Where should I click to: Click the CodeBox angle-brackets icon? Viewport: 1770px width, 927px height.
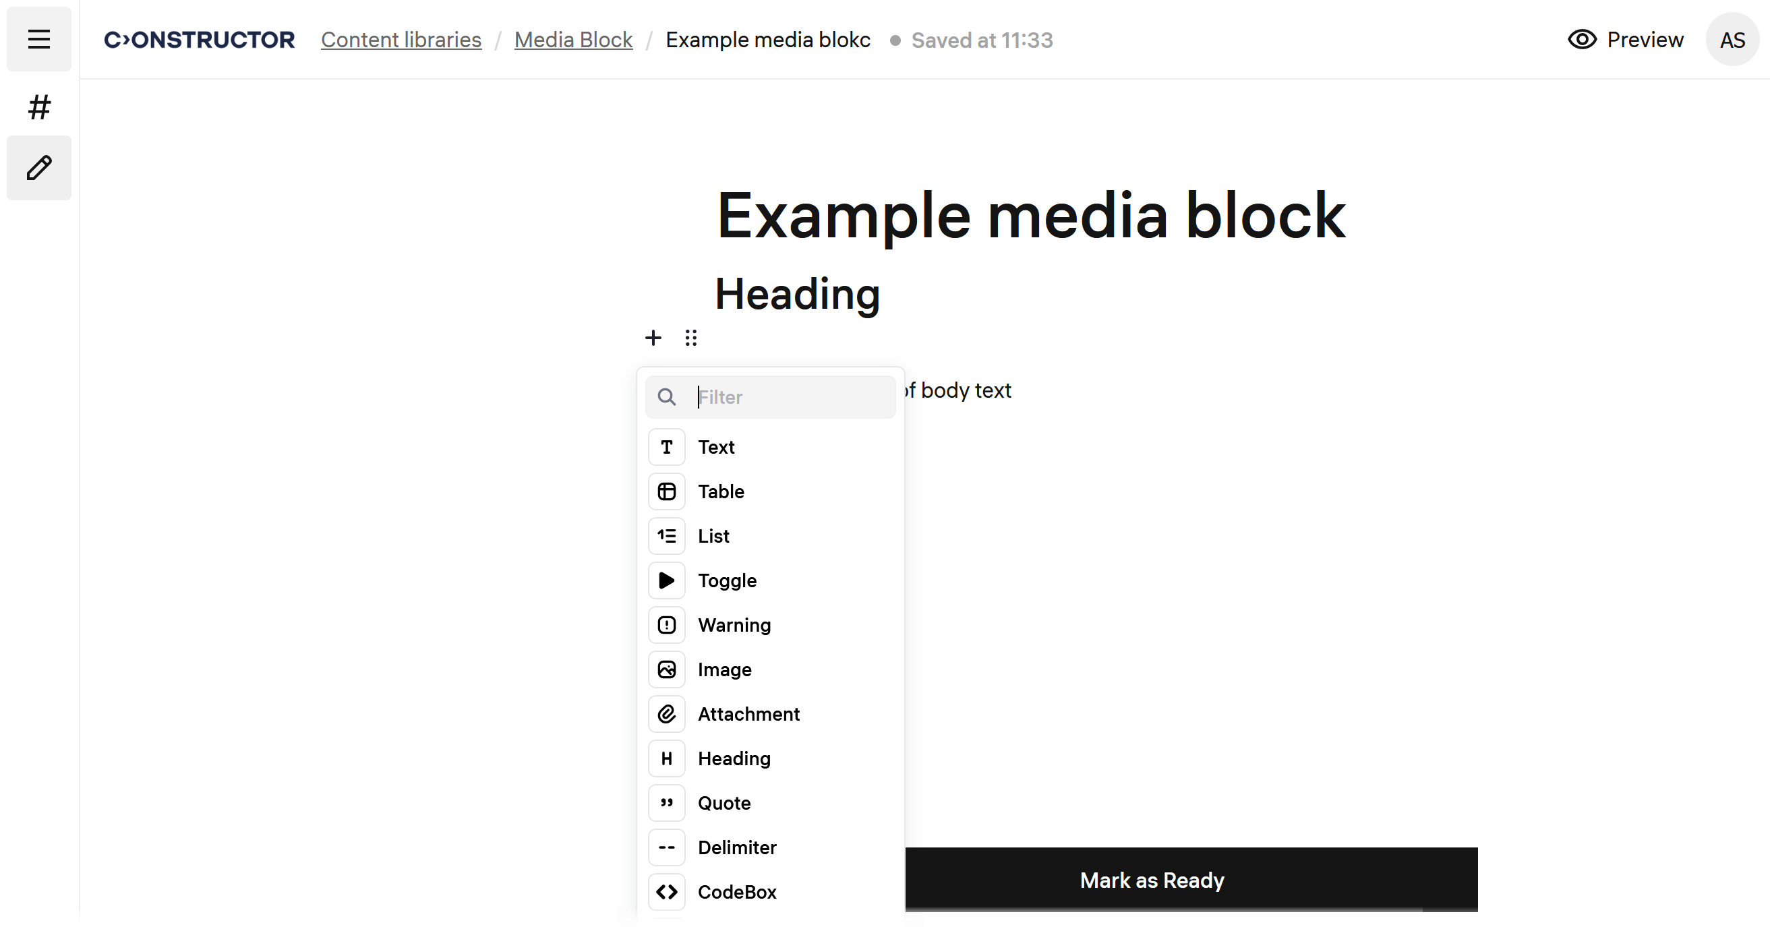coord(666,891)
